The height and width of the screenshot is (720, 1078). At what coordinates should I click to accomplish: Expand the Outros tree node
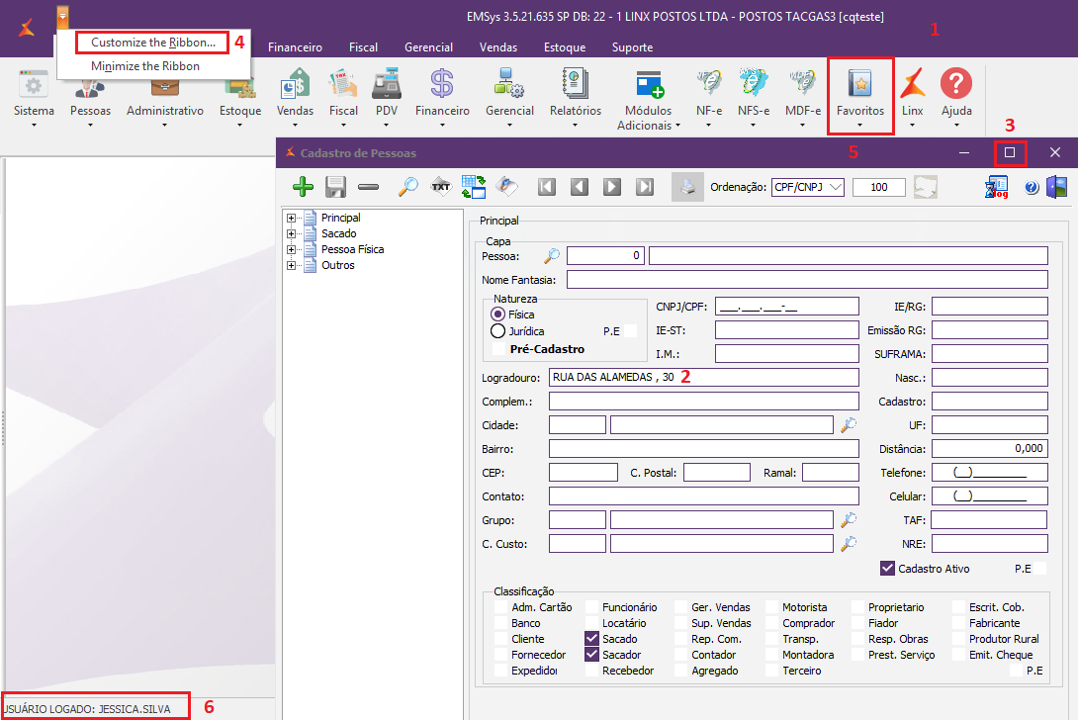(292, 265)
